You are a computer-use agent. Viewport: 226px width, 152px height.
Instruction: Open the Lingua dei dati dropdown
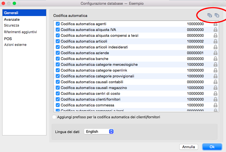coord(99,132)
